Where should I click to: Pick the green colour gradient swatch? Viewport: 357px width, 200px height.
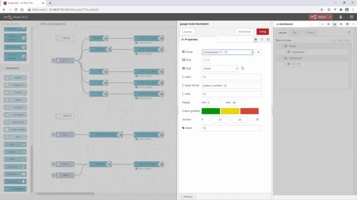coord(211,111)
